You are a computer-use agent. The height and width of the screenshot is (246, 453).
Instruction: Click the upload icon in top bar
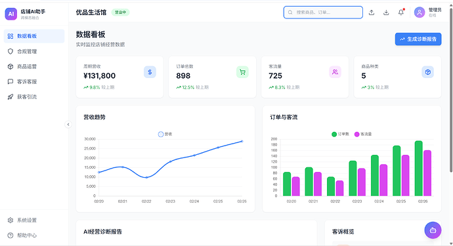pos(372,12)
